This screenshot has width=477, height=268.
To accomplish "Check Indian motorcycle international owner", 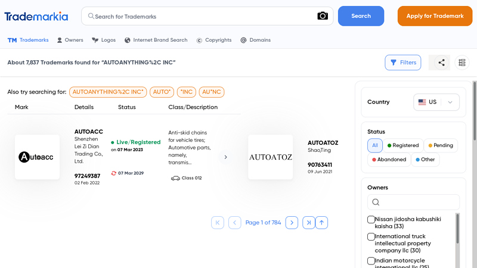I will [x=371, y=261].
